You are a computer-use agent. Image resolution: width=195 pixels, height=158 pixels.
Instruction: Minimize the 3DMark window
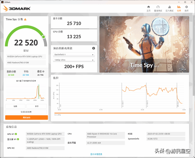click(179, 2)
